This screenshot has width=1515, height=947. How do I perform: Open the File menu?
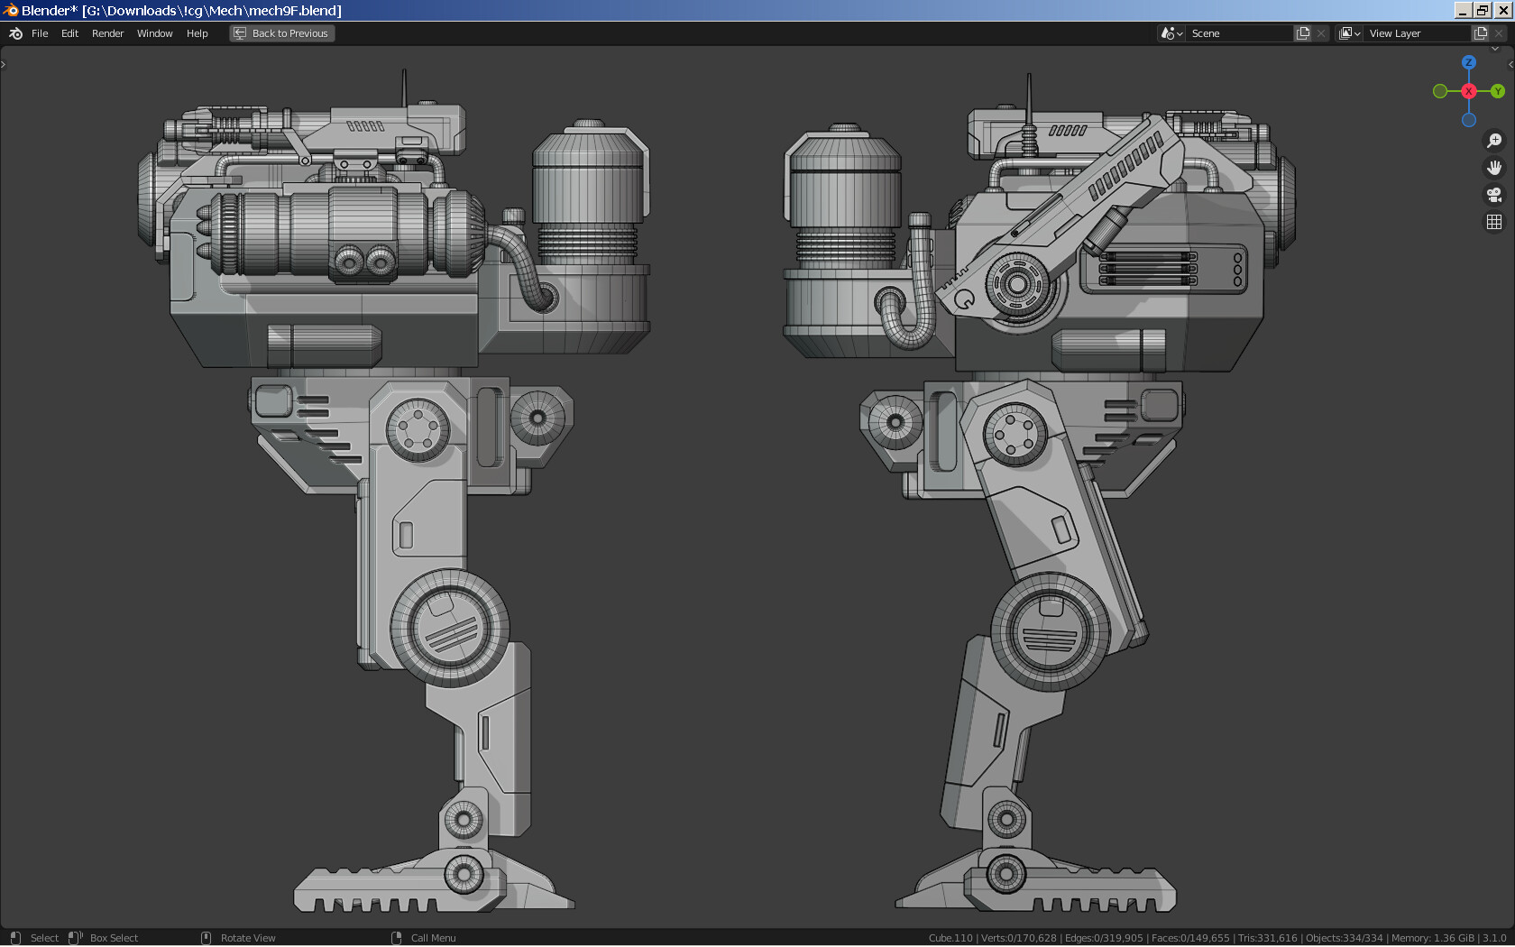click(x=41, y=33)
